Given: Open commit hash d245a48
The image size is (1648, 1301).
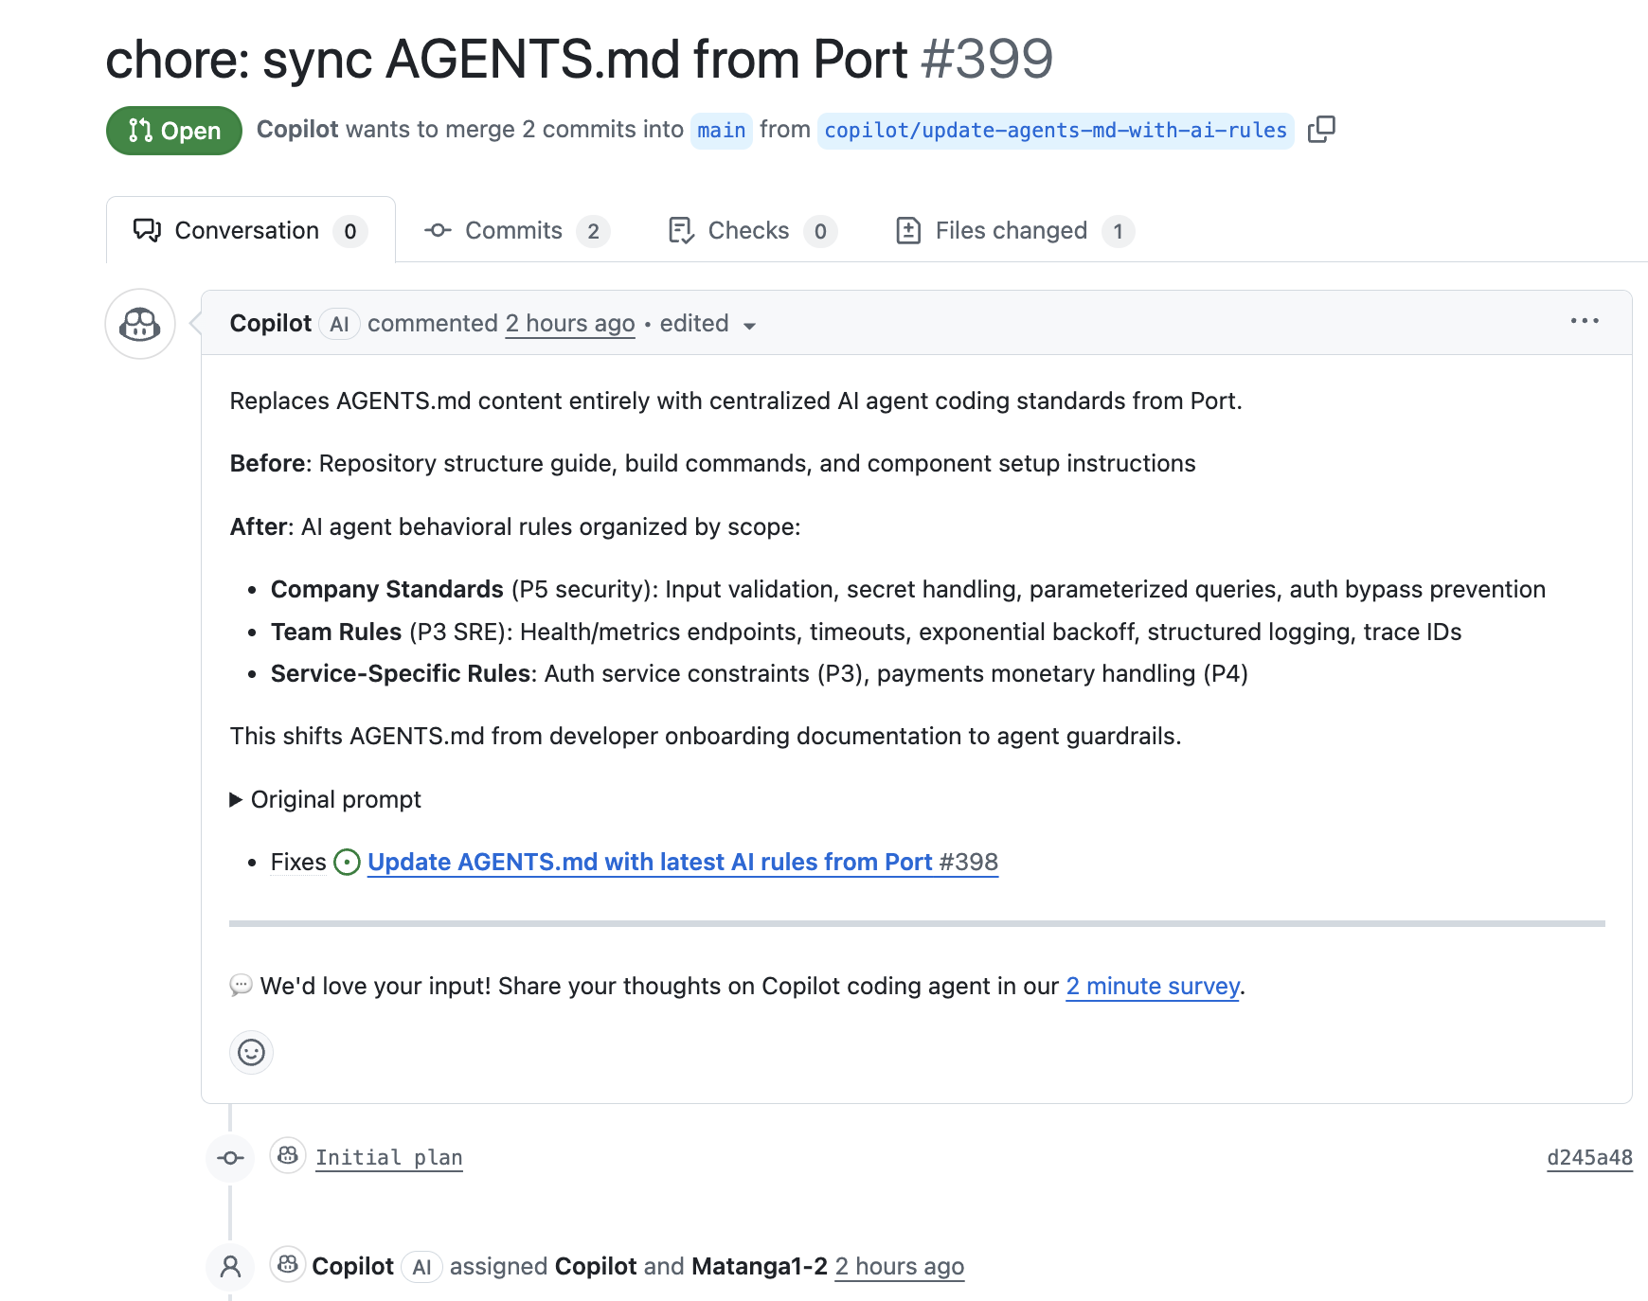Looking at the screenshot, I should (1589, 1158).
